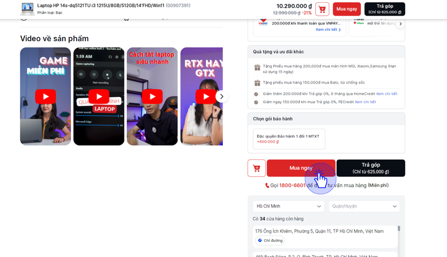The width and height of the screenshot is (447, 257).
Task: Select the Bảo hành 1 đổi 1 MTXT package
Action: 289,139
